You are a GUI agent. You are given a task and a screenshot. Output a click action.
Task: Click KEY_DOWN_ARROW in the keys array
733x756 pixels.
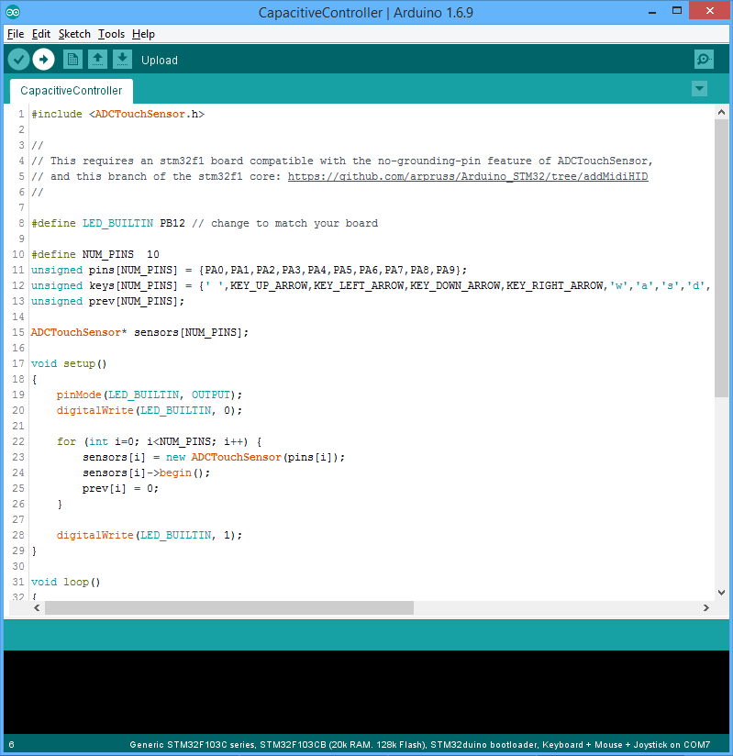coord(455,286)
